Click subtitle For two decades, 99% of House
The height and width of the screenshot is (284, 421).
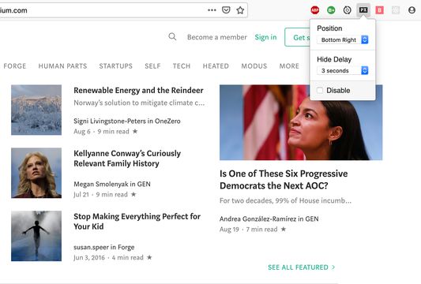pyautogui.click(x=285, y=200)
